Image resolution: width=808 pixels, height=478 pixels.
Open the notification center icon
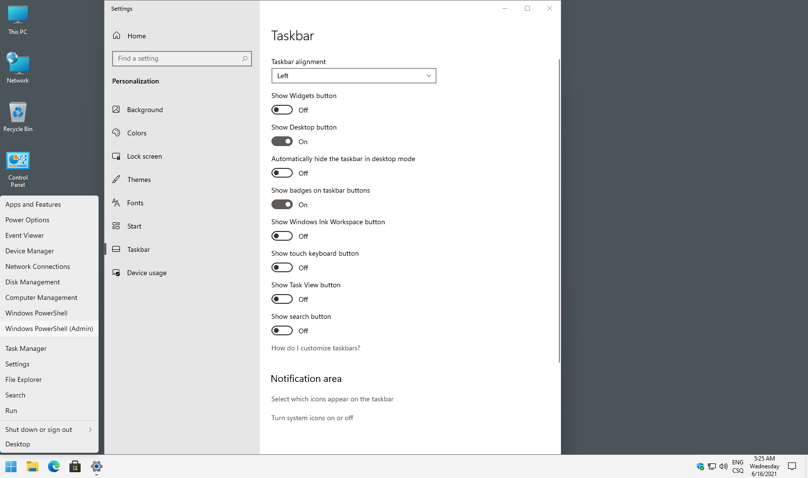[792, 466]
